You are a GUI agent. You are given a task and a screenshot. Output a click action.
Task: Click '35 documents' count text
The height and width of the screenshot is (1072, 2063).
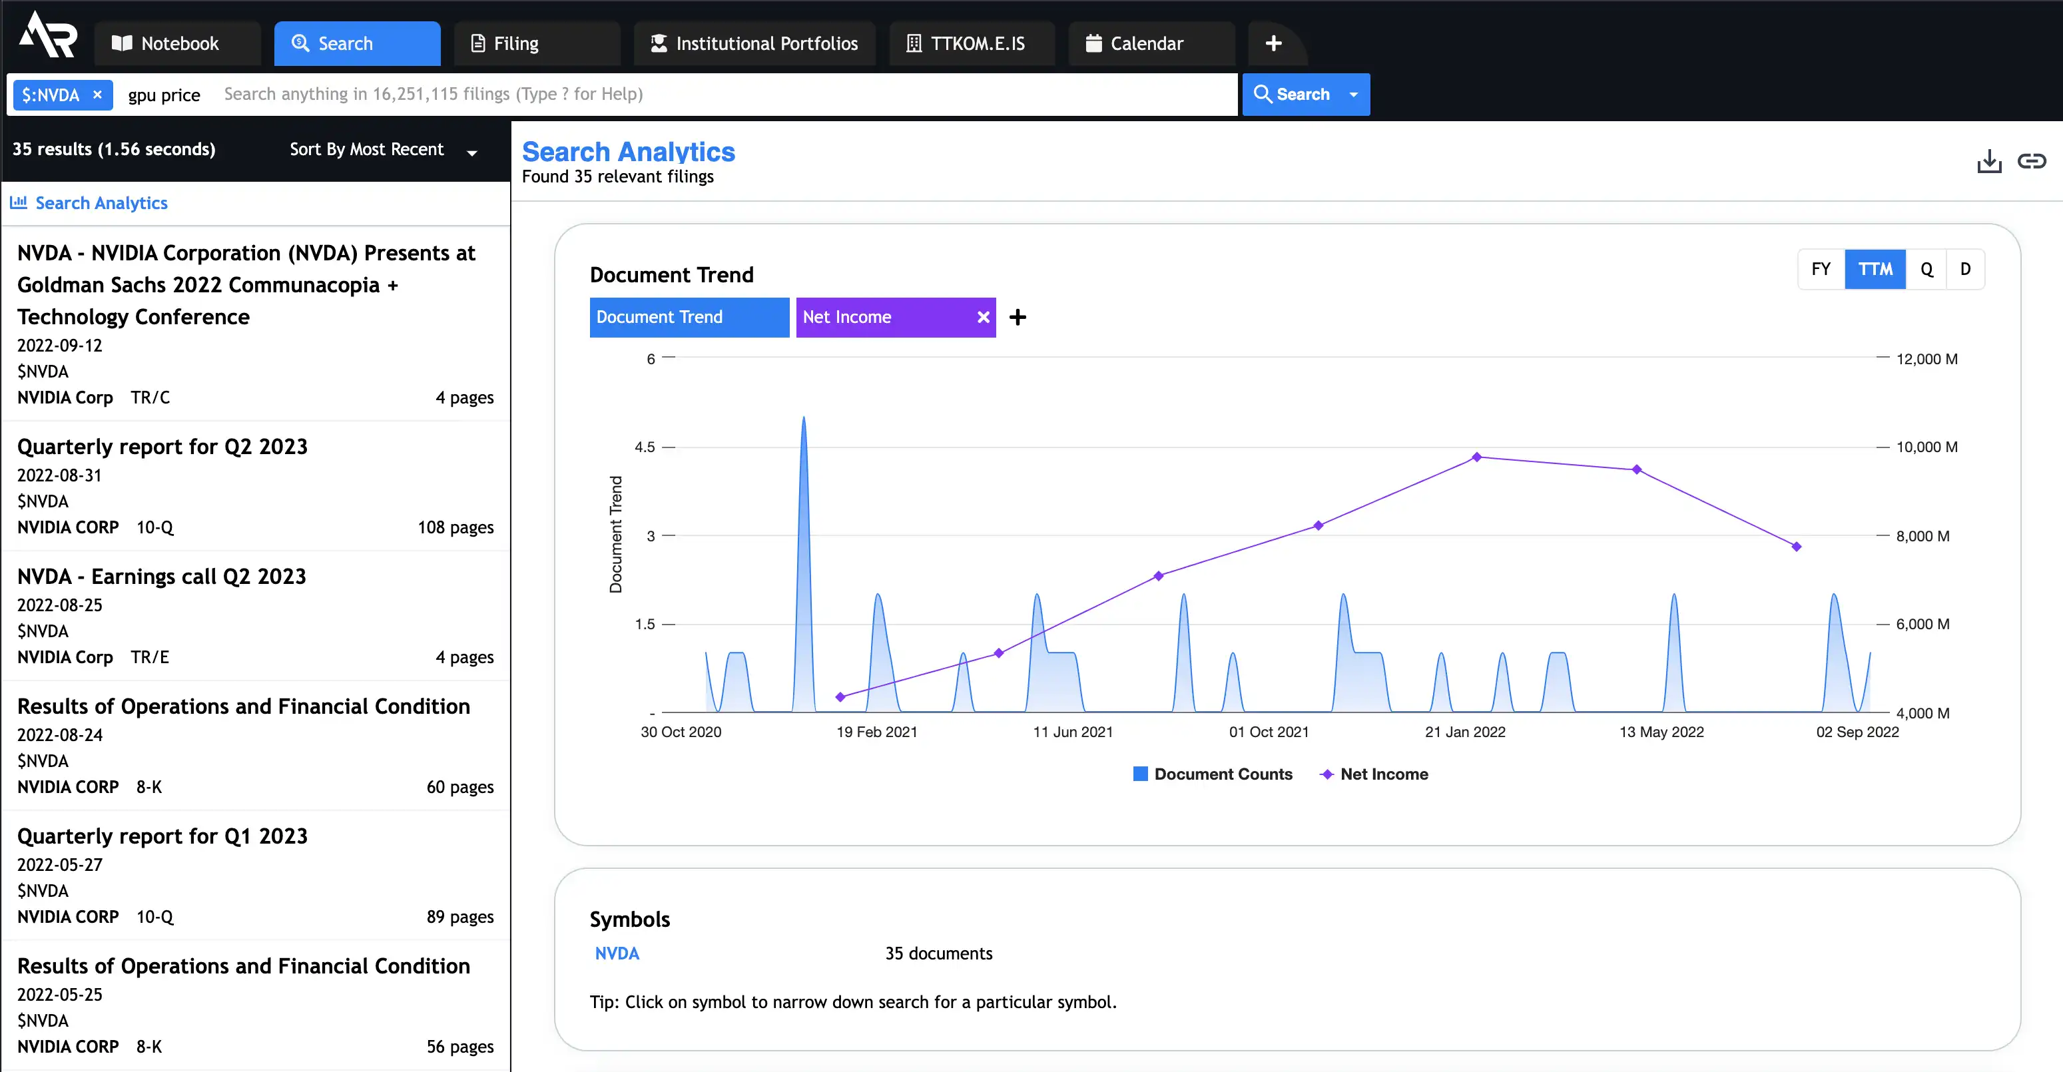(938, 953)
